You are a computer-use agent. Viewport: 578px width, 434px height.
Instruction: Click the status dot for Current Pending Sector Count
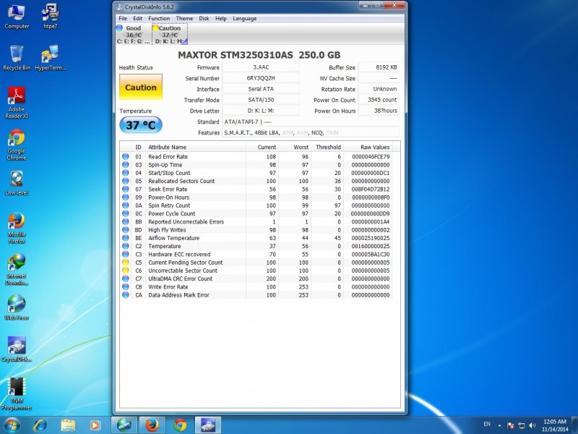(x=125, y=263)
